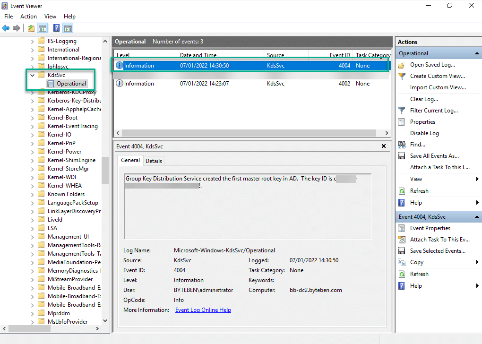Image resolution: width=482 pixels, height=344 pixels.
Task: Click the KdsSvc folder icon in tree
Action: coord(41,75)
